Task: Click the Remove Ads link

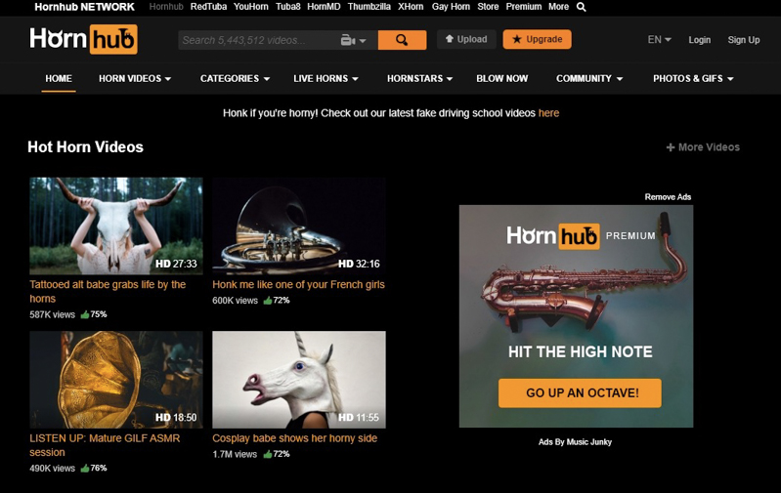Action: point(668,197)
